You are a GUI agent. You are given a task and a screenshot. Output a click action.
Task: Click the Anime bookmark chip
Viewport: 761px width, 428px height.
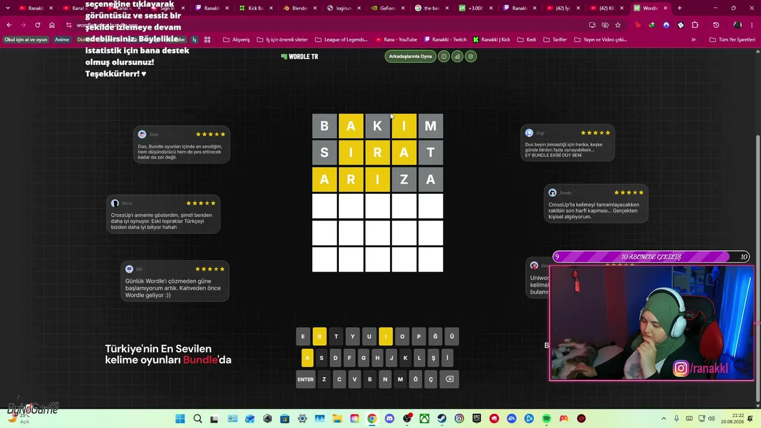(x=62, y=40)
